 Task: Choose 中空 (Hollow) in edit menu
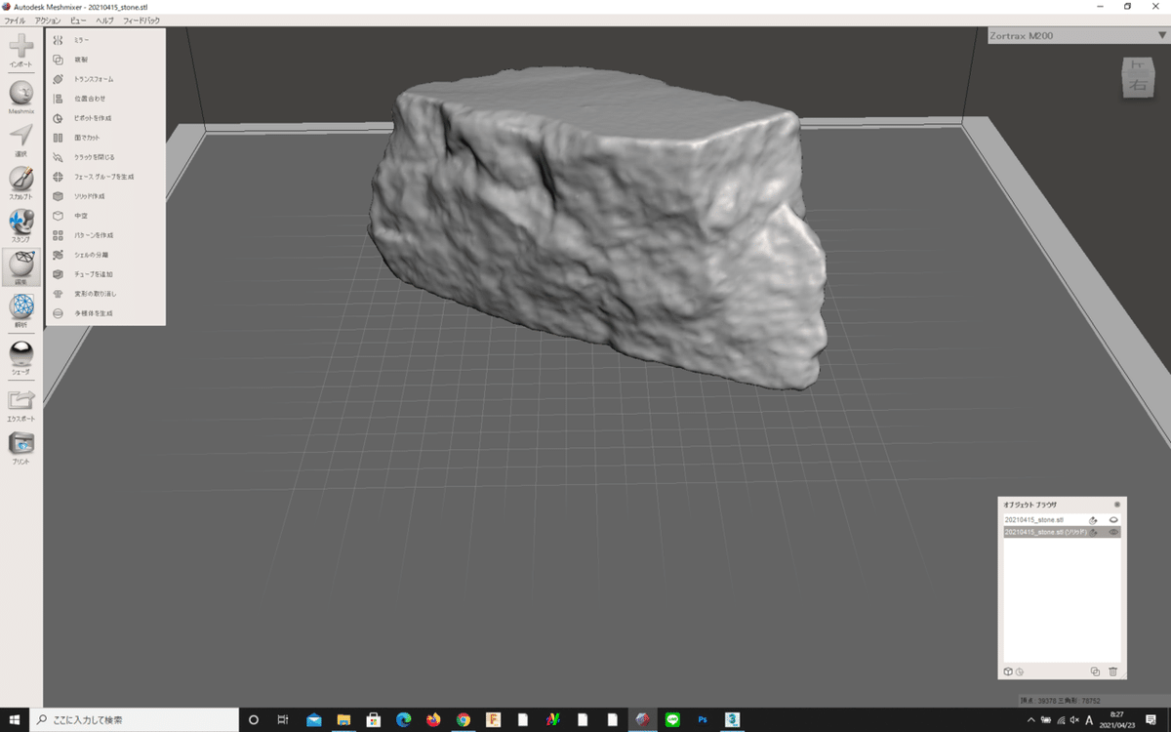[x=104, y=216]
